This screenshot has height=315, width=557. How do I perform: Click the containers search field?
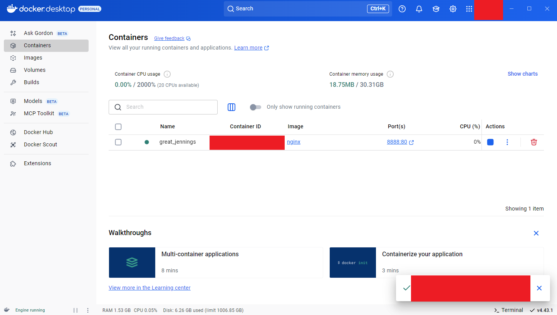click(x=163, y=107)
